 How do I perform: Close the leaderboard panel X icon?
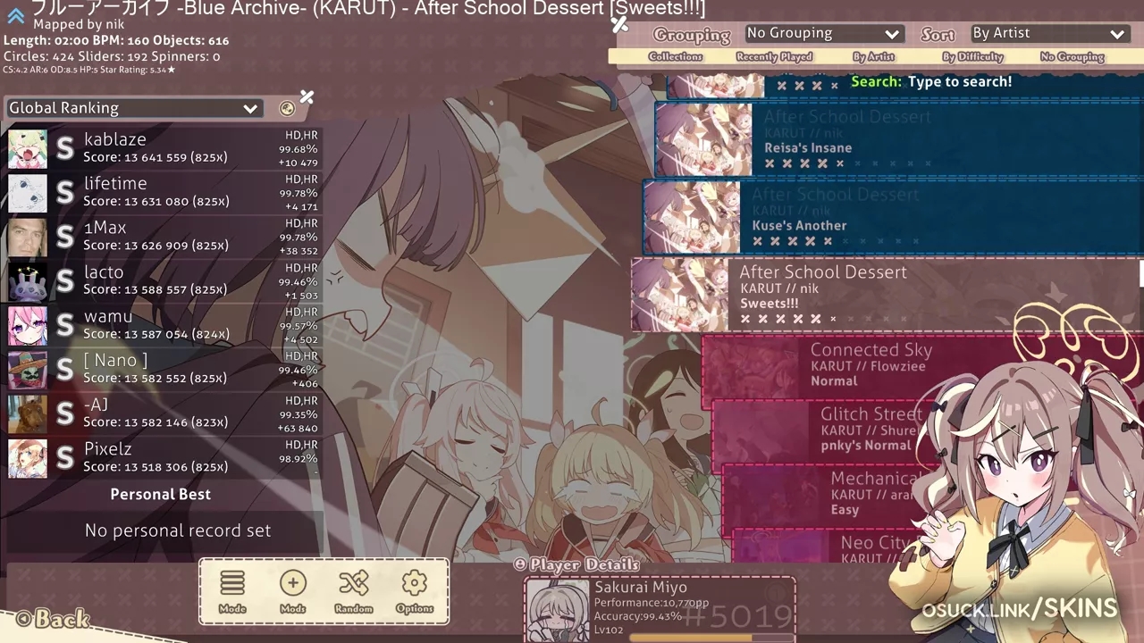pos(307,96)
